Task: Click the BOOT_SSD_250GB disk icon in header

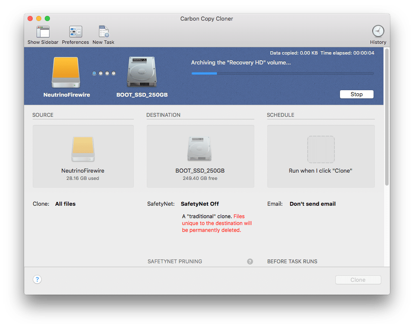Action: [x=141, y=73]
